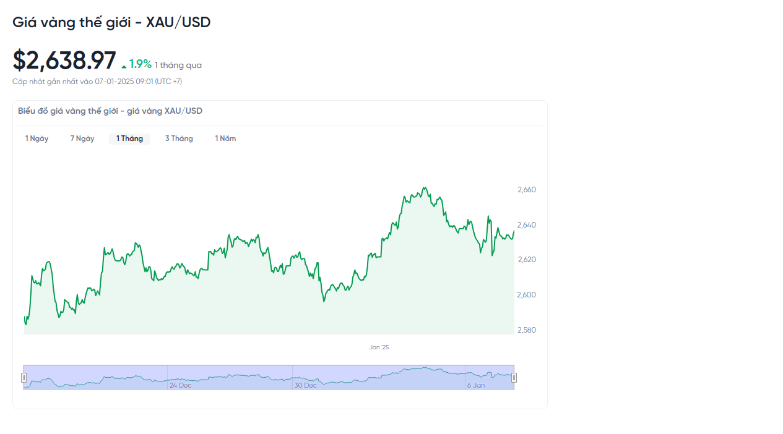Click the 1.9% change percentage

[x=141, y=64]
